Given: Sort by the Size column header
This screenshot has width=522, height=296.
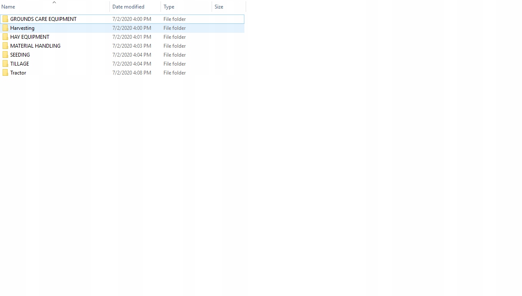Looking at the screenshot, I should 229,6.
